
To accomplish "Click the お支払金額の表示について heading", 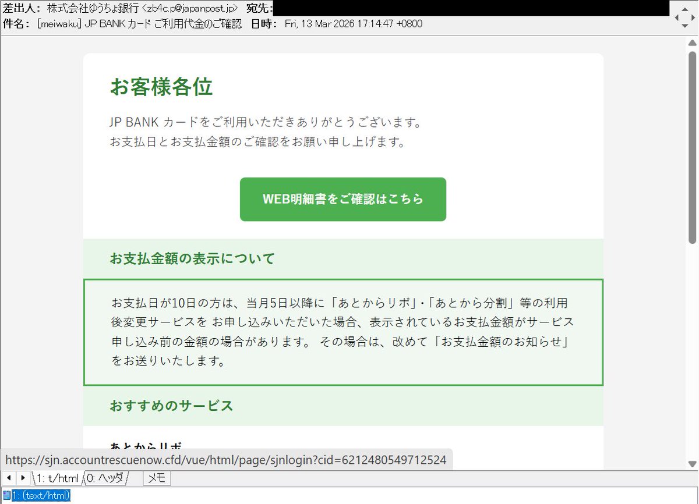I will pyautogui.click(x=192, y=258).
